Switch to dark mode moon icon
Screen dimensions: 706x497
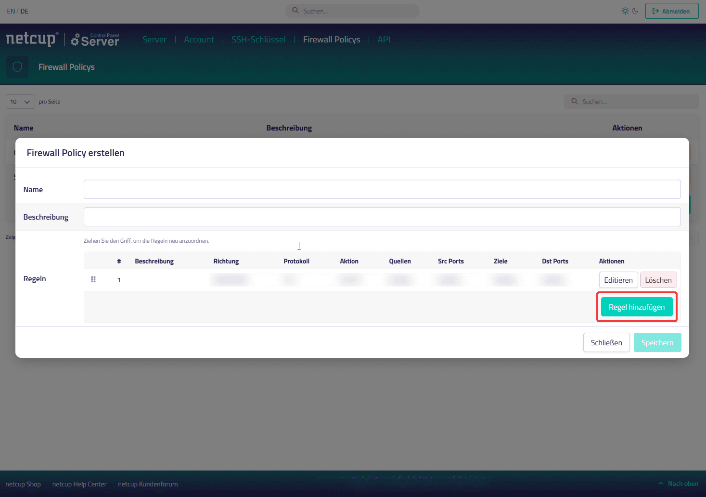tap(635, 11)
